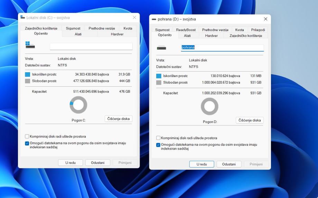
Task: Click '511.430.045.696 bajtova' capacity value
Action: coord(91,92)
